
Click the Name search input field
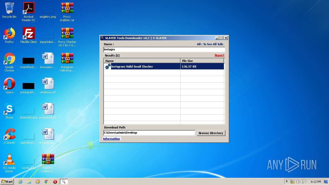point(164,49)
